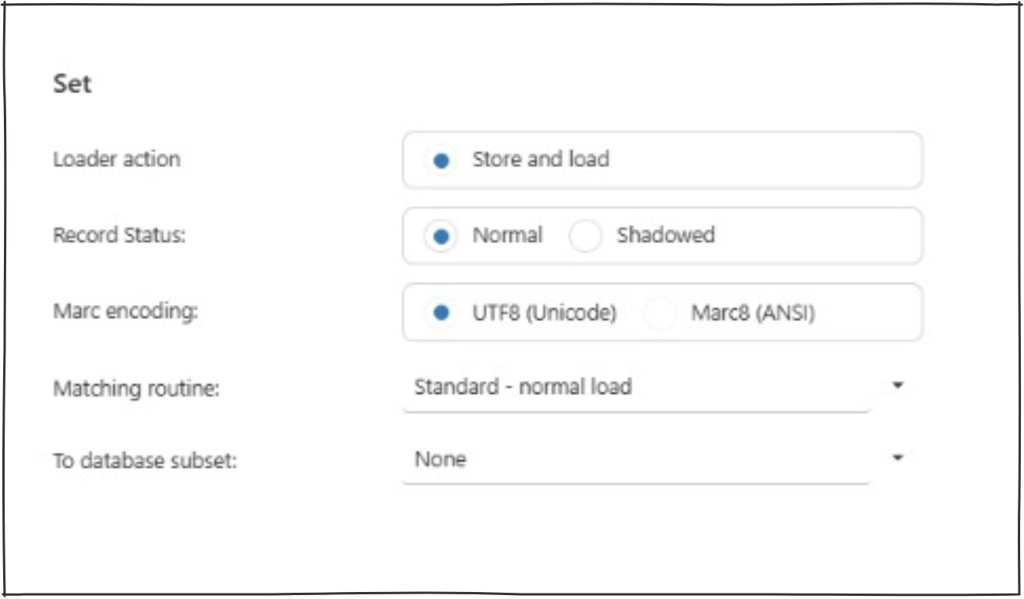Image resolution: width=1024 pixels, height=599 pixels.
Task: Click the 'Shadowed' option text
Action: (x=665, y=235)
